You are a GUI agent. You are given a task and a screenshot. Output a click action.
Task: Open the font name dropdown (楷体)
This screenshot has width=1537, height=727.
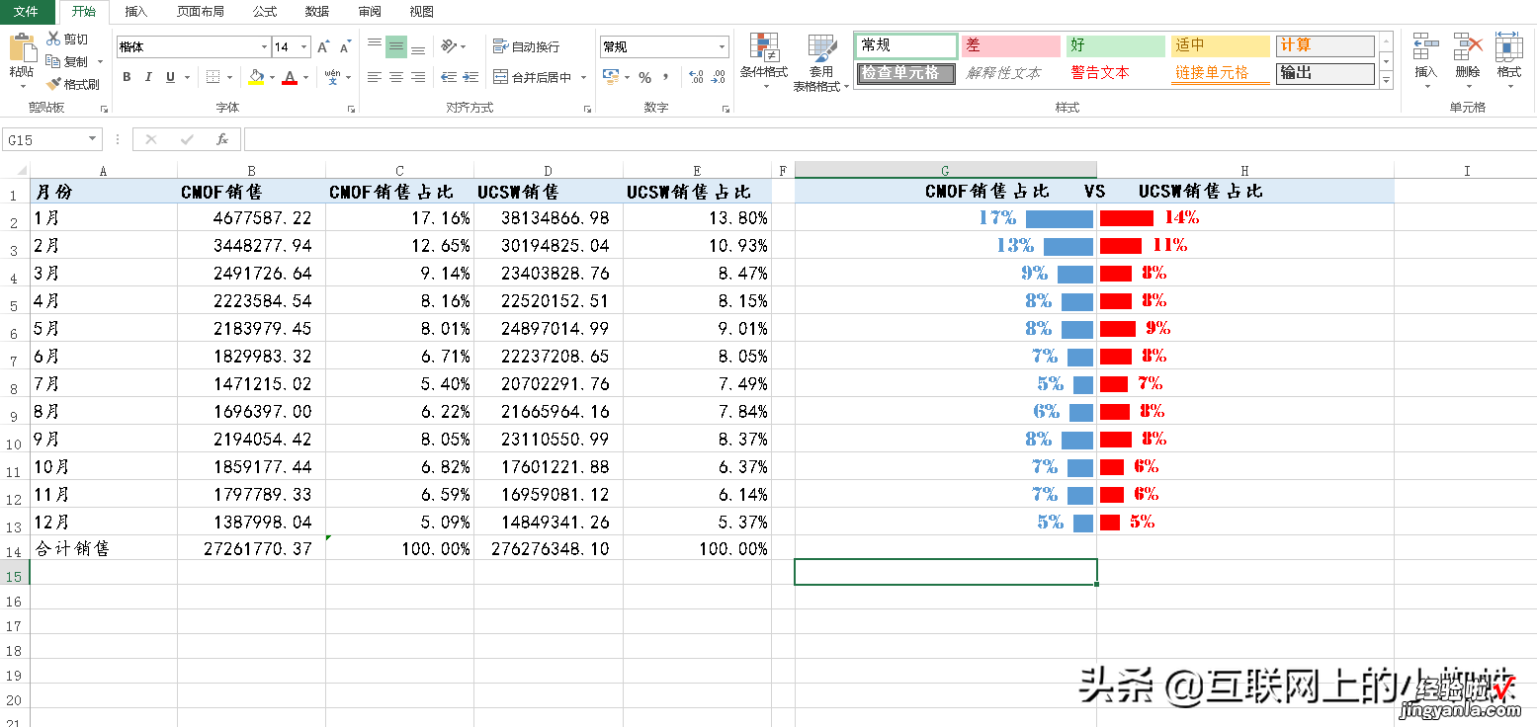pyautogui.click(x=264, y=46)
